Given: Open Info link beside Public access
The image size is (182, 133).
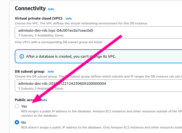Looking at the screenshot, I should [44, 100].
